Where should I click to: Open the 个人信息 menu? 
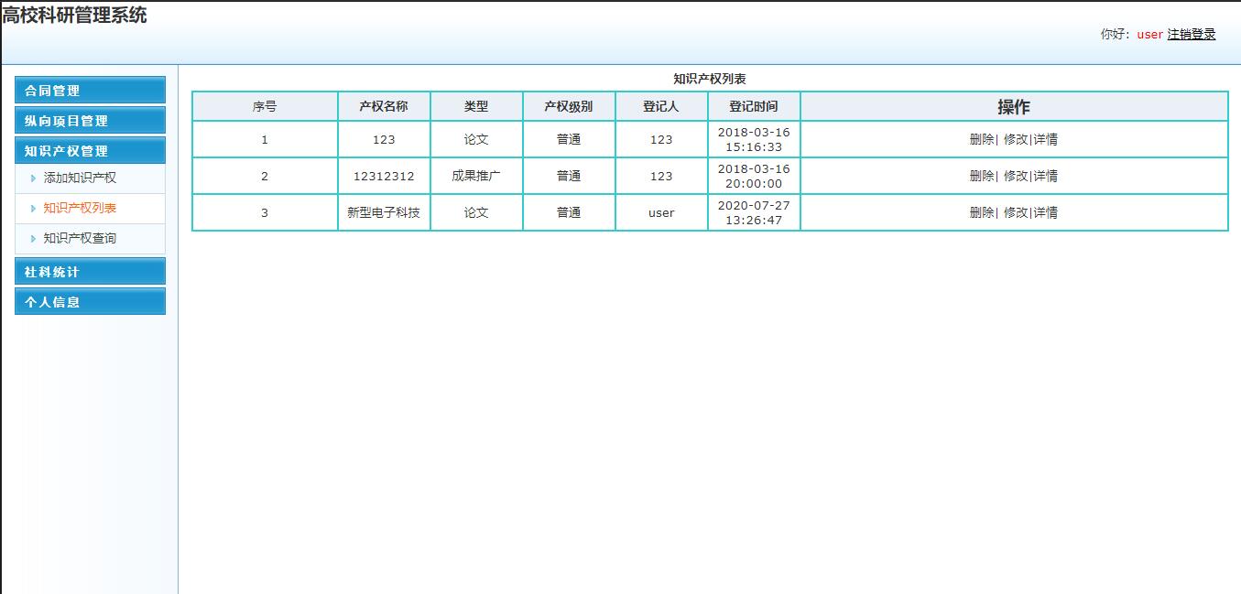[89, 301]
